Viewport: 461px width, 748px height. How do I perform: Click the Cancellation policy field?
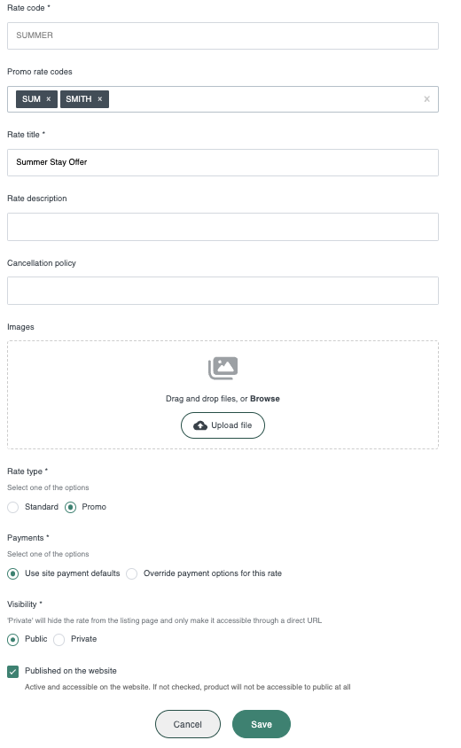223,291
